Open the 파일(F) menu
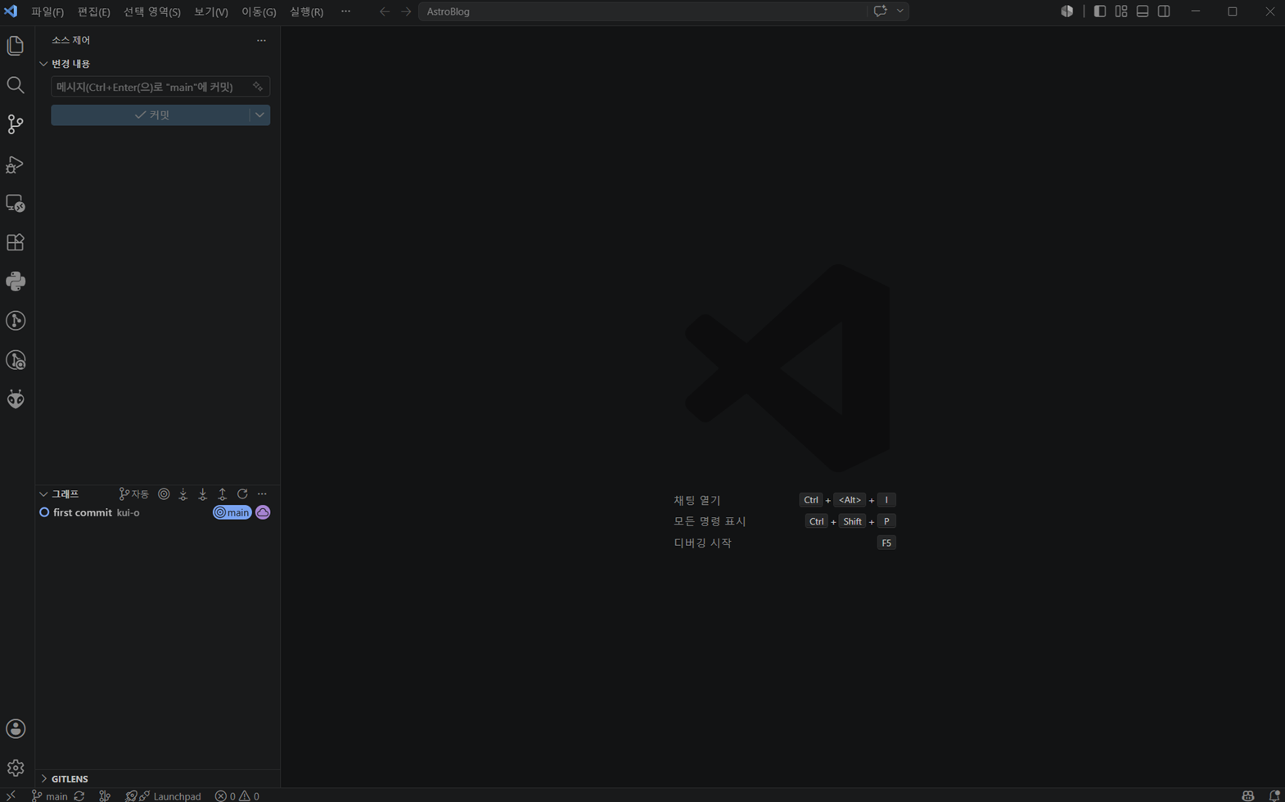The width and height of the screenshot is (1285, 802). click(47, 11)
